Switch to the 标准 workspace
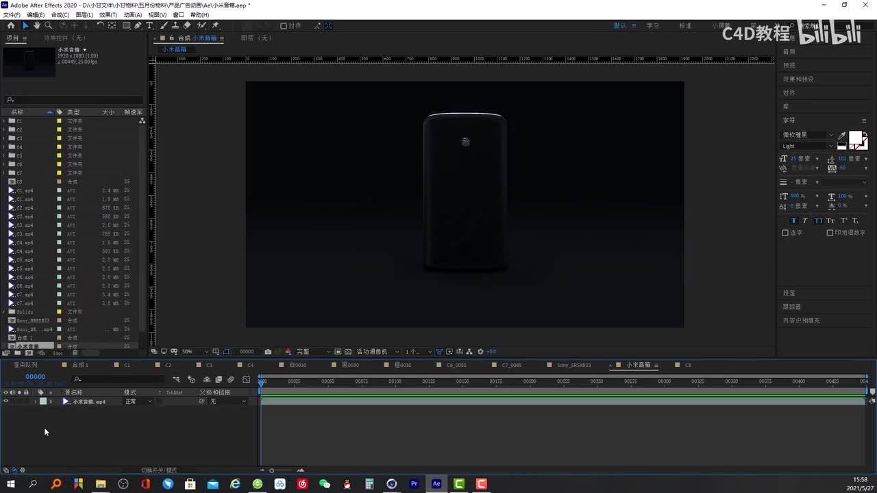The height and width of the screenshot is (493, 877). click(x=685, y=26)
